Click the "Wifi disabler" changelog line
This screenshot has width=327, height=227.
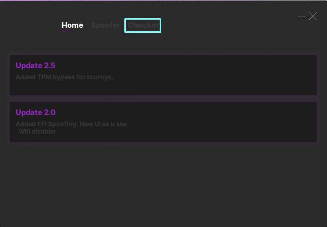pyautogui.click(x=37, y=132)
